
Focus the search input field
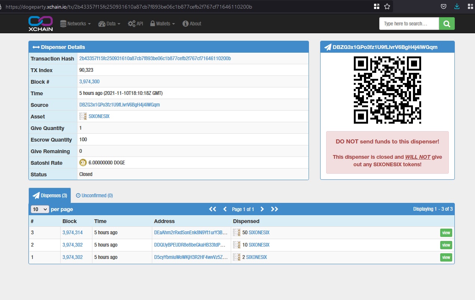(x=409, y=24)
